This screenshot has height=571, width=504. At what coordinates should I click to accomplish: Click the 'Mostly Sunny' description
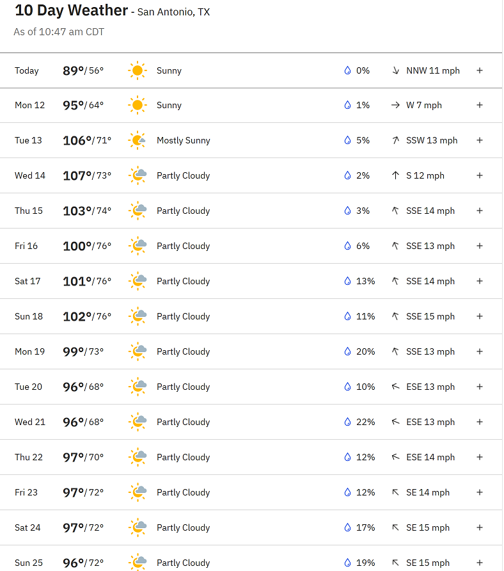click(184, 141)
